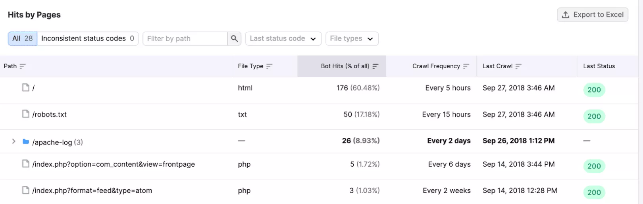Click the /index.php frontpage path row
This screenshot has height=204, width=643.
114,164
